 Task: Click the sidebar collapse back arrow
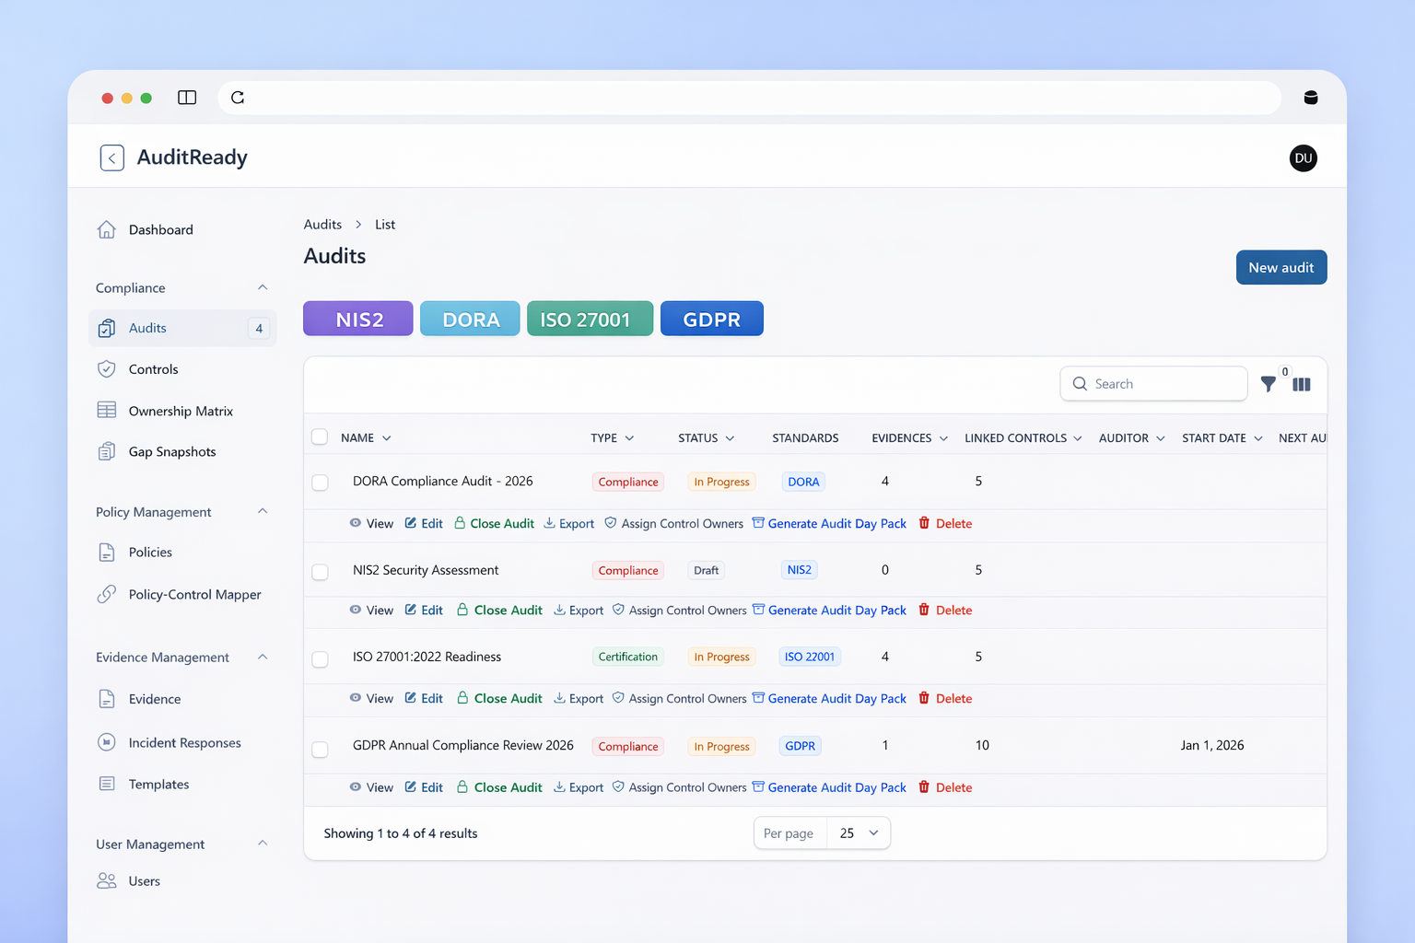(112, 157)
